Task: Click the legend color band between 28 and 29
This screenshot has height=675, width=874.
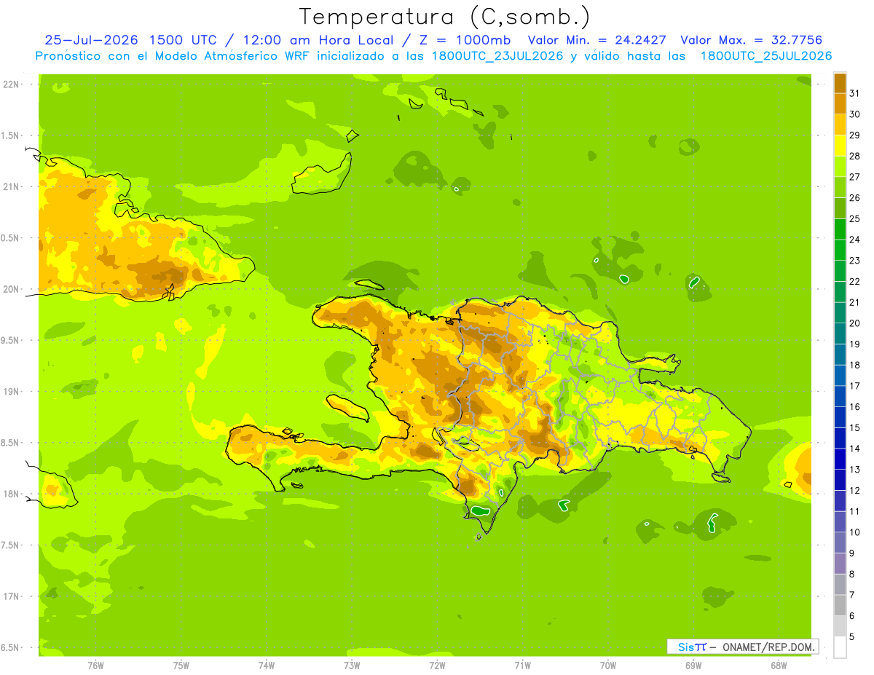Action: click(x=840, y=146)
